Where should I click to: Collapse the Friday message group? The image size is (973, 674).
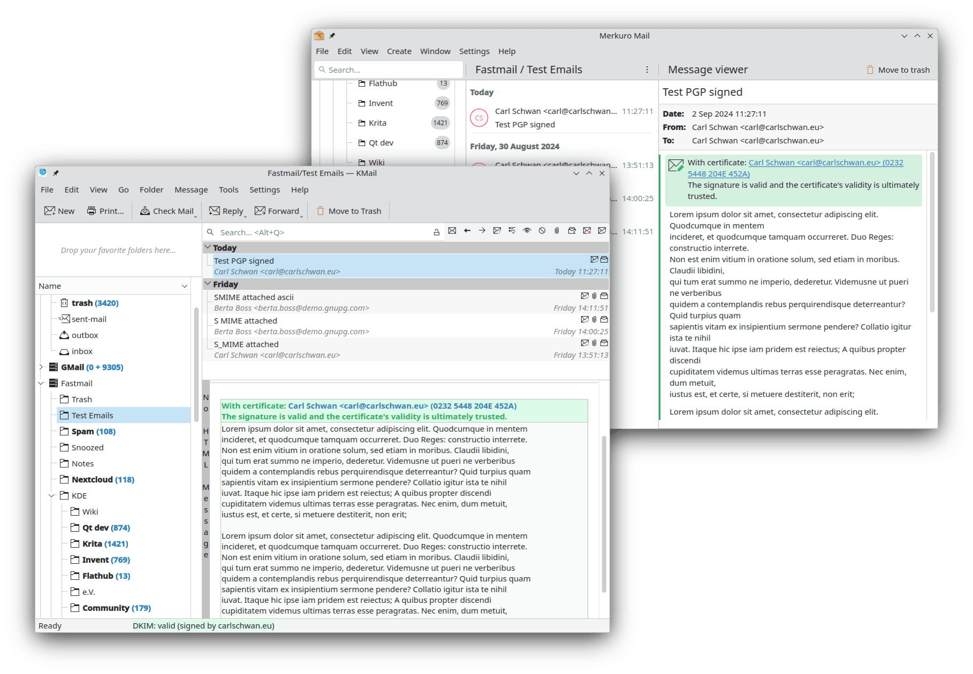pyautogui.click(x=208, y=284)
